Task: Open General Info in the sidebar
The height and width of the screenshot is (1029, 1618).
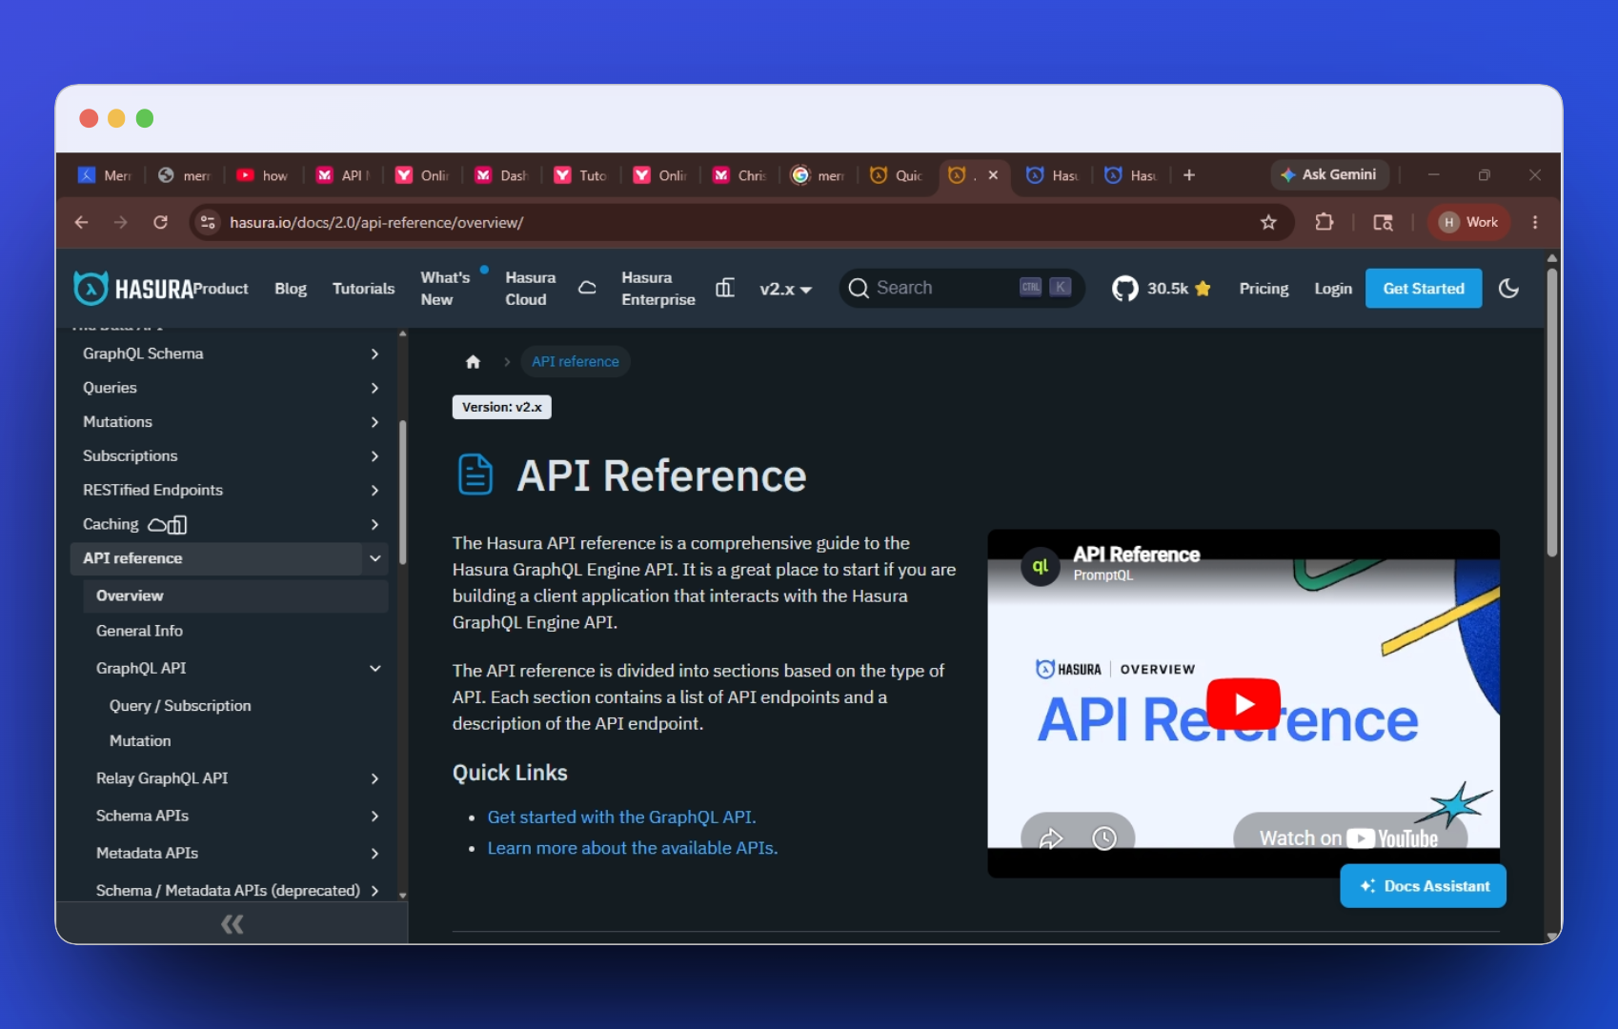Action: coord(139,631)
